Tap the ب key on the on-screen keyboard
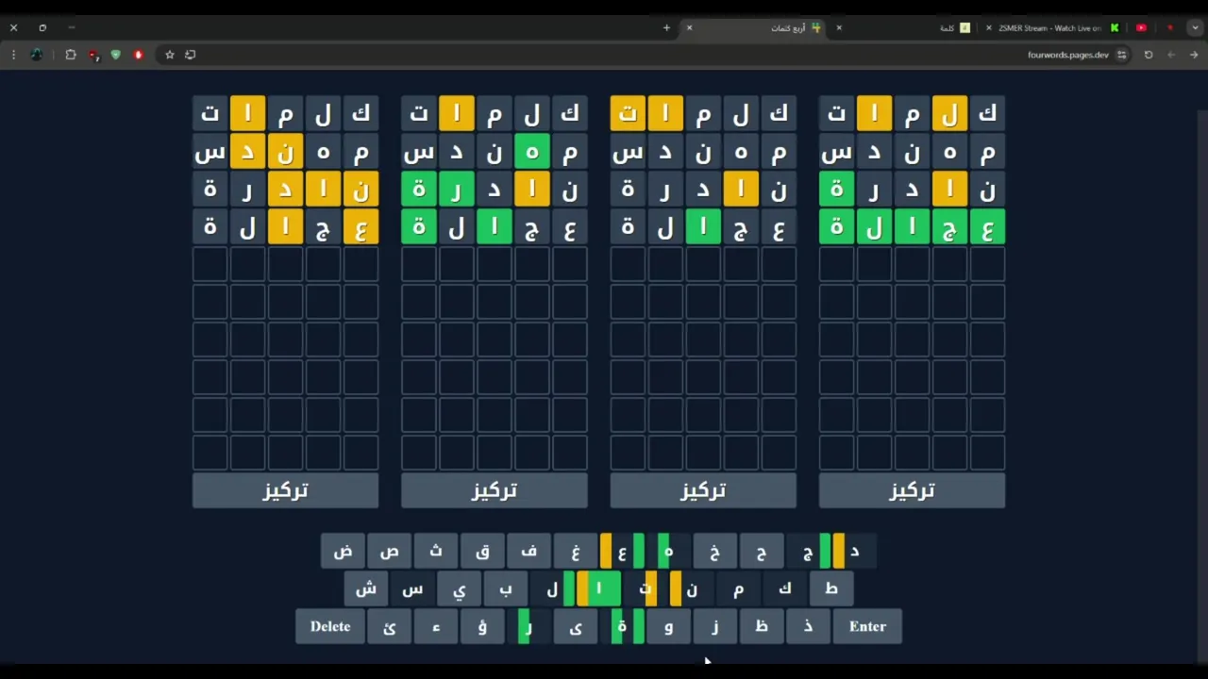1208x679 pixels. tap(506, 589)
